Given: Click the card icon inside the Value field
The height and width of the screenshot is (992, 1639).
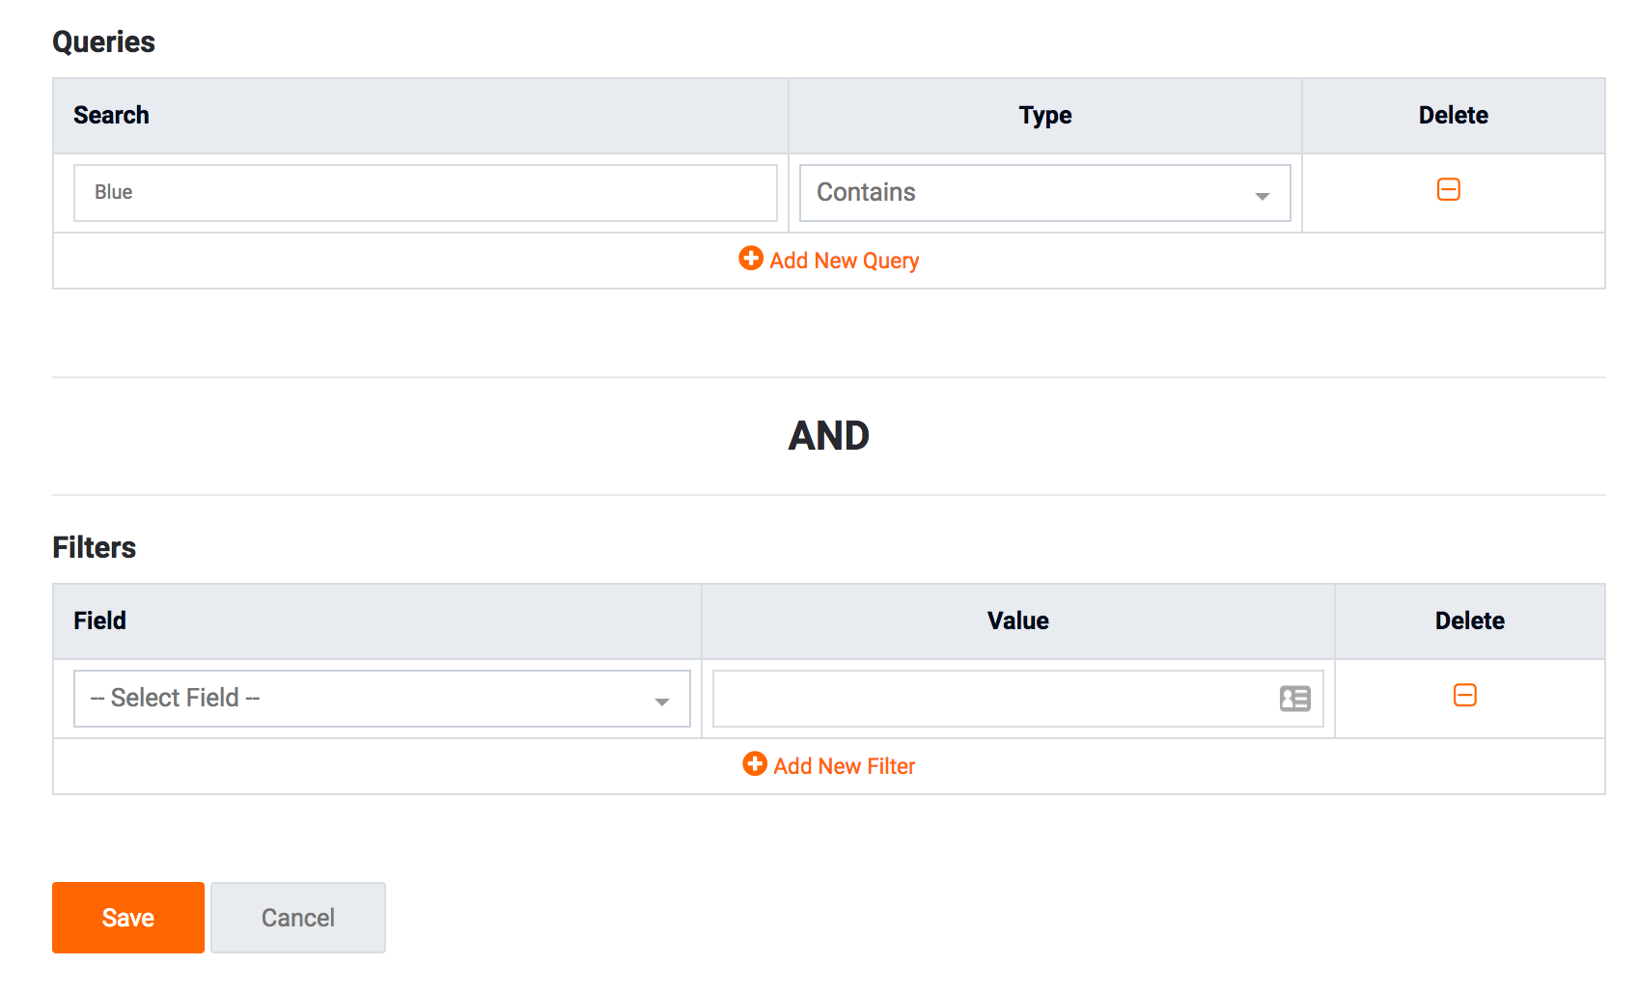Looking at the screenshot, I should pos(1294,699).
